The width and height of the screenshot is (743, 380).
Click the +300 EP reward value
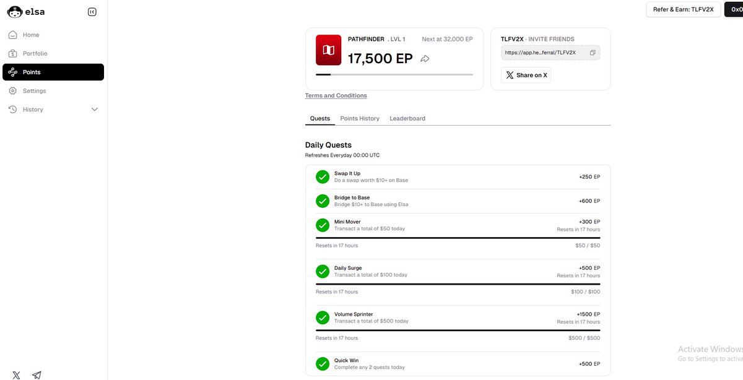coord(589,222)
